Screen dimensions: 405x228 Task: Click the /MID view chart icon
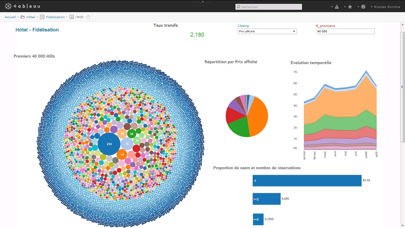point(72,17)
